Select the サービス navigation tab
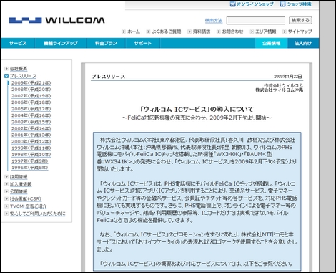336x273 pixels. (18, 43)
